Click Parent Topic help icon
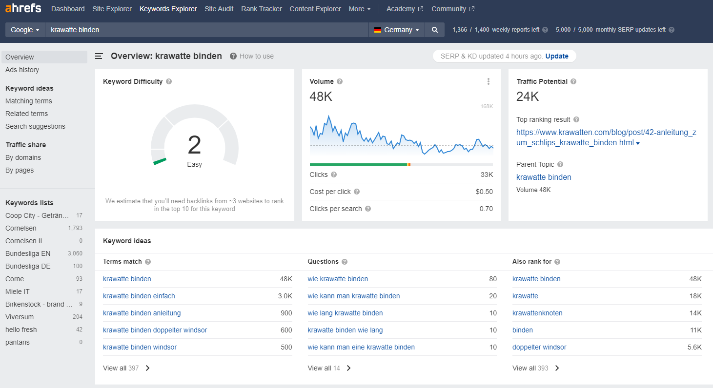 [560, 164]
